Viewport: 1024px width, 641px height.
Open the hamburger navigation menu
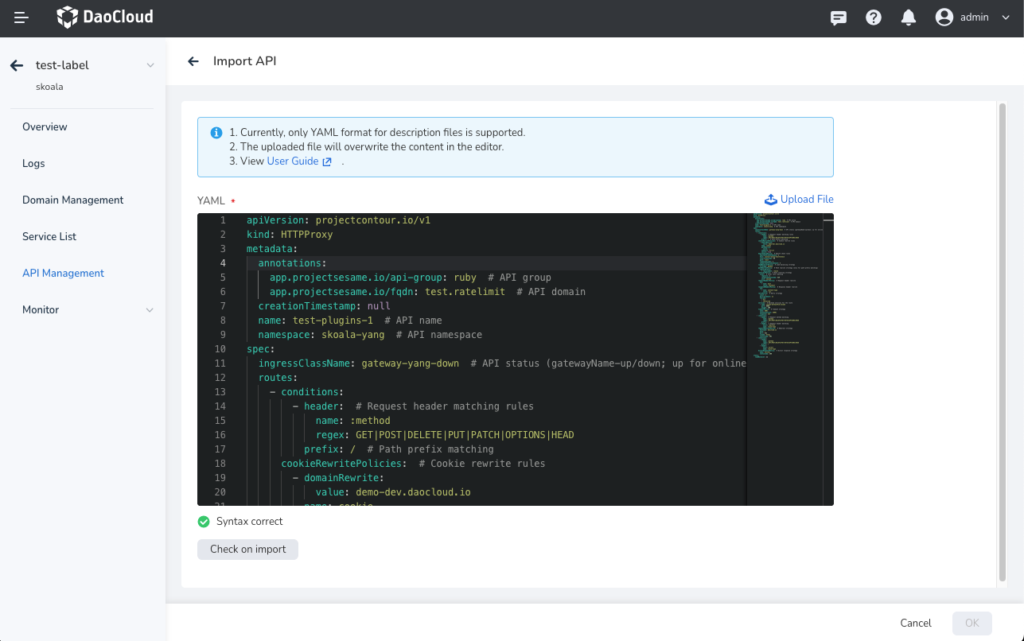tap(21, 17)
